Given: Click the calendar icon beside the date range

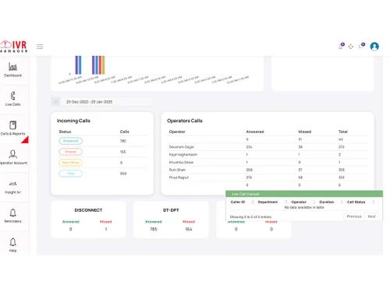Looking at the screenshot, I should click(x=56, y=102).
